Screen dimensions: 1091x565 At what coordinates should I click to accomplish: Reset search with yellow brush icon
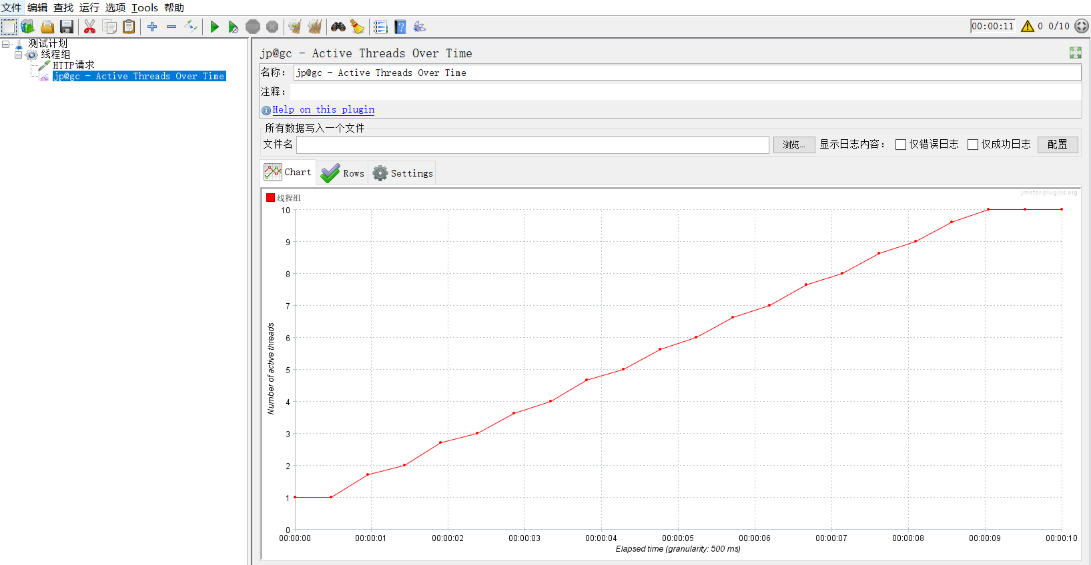[x=358, y=27]
